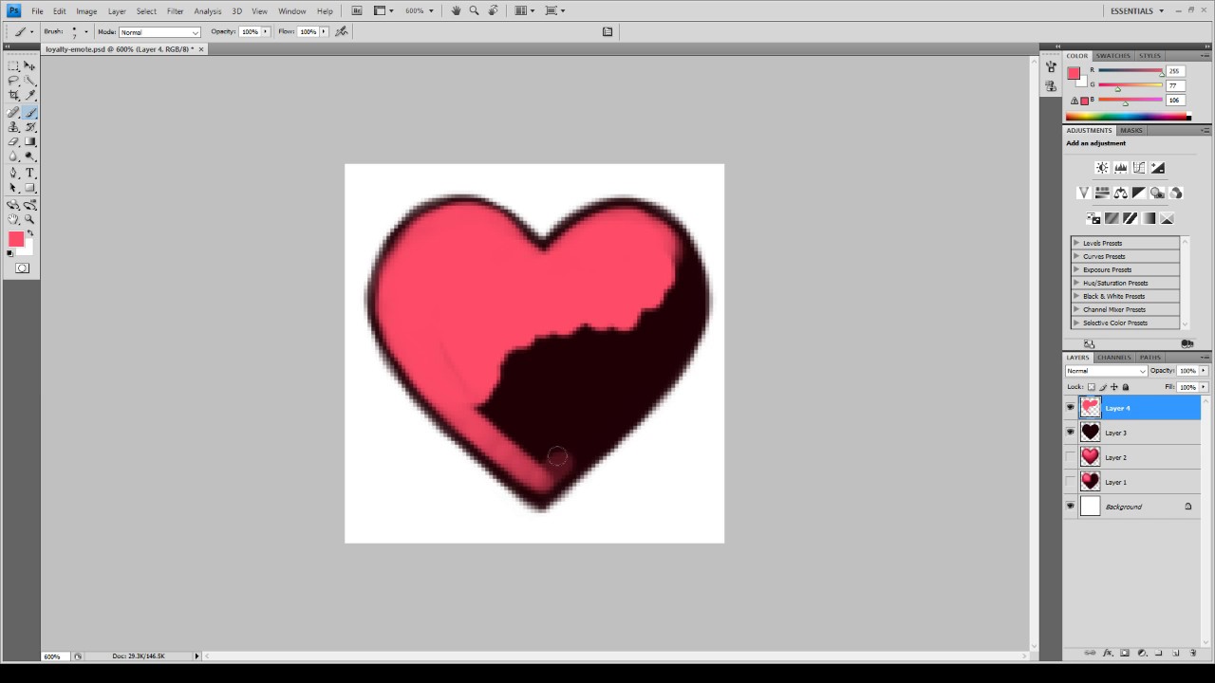Create a new layer with bottom icon
1215x683 pixels.
tap(1176, 654)
